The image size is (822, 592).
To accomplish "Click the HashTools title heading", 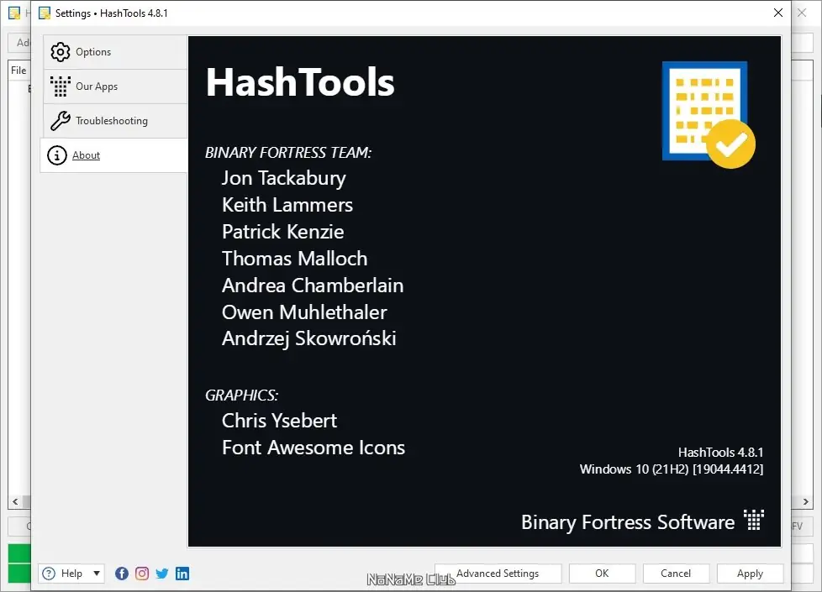I will click(300, 82).
